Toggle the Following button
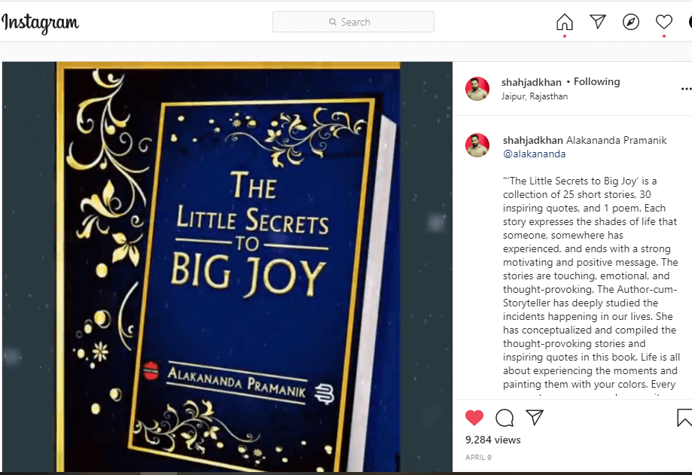692x475 pixels. [596, 81]
